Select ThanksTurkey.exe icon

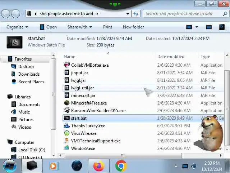click(67, 126)
